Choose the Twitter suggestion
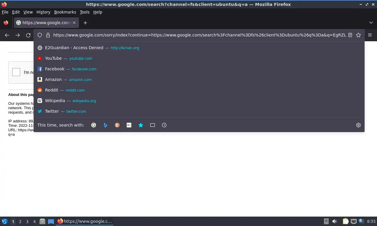The width and height of the screenshot is (377, 226). [199, 111]
